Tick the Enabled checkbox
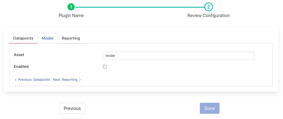 pos(105,67)
